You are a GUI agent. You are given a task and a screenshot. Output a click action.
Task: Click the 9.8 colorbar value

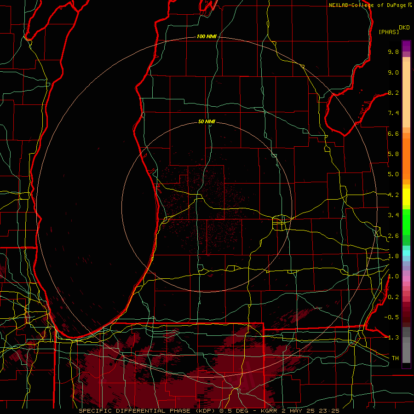pos(393,52)
